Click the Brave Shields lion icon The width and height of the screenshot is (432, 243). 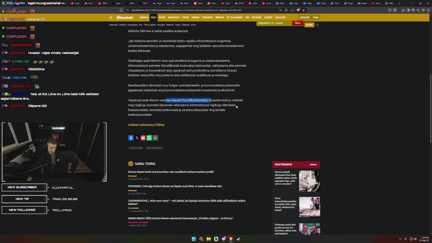[298, 10]
